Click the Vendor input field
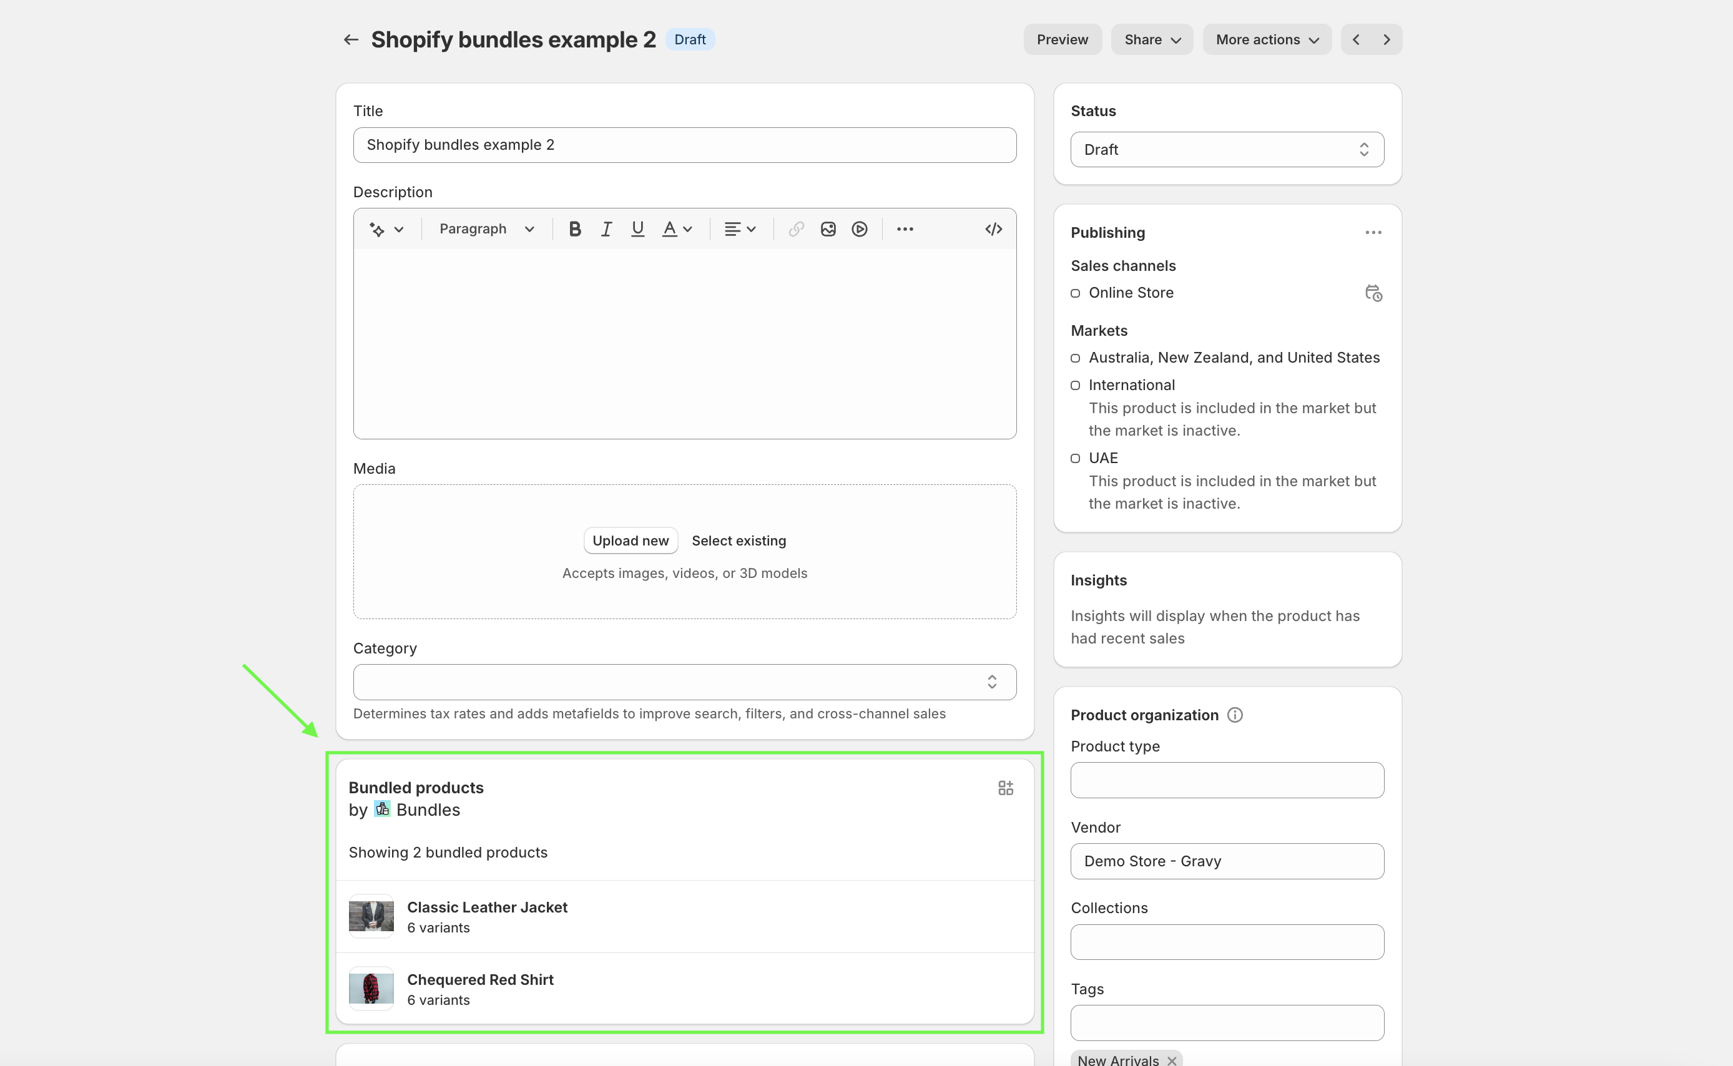 click(1227, 861)
